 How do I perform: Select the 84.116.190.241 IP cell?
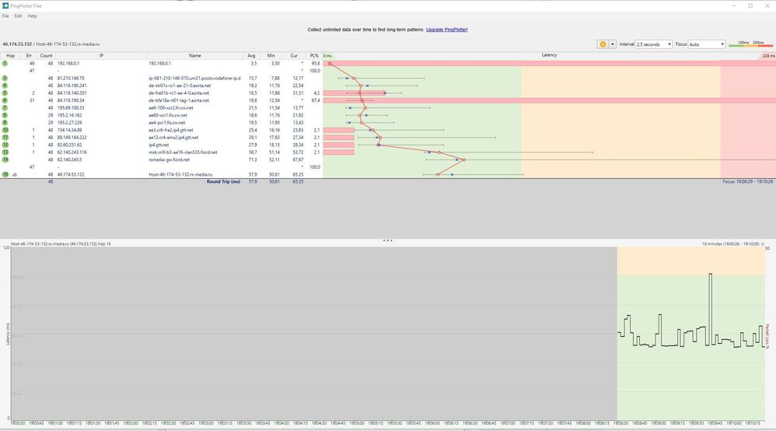(72, 86)
